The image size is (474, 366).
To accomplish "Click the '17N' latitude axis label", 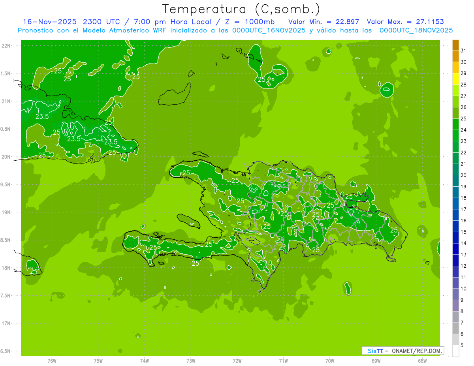I will pyautogui.click(x=6, y=323).
